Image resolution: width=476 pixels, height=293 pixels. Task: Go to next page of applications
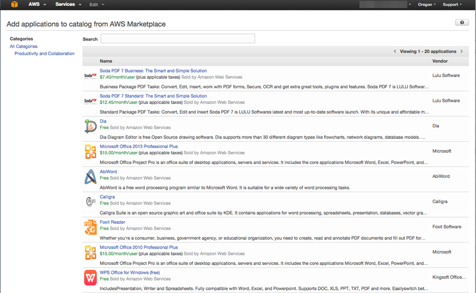click(461, 51)
